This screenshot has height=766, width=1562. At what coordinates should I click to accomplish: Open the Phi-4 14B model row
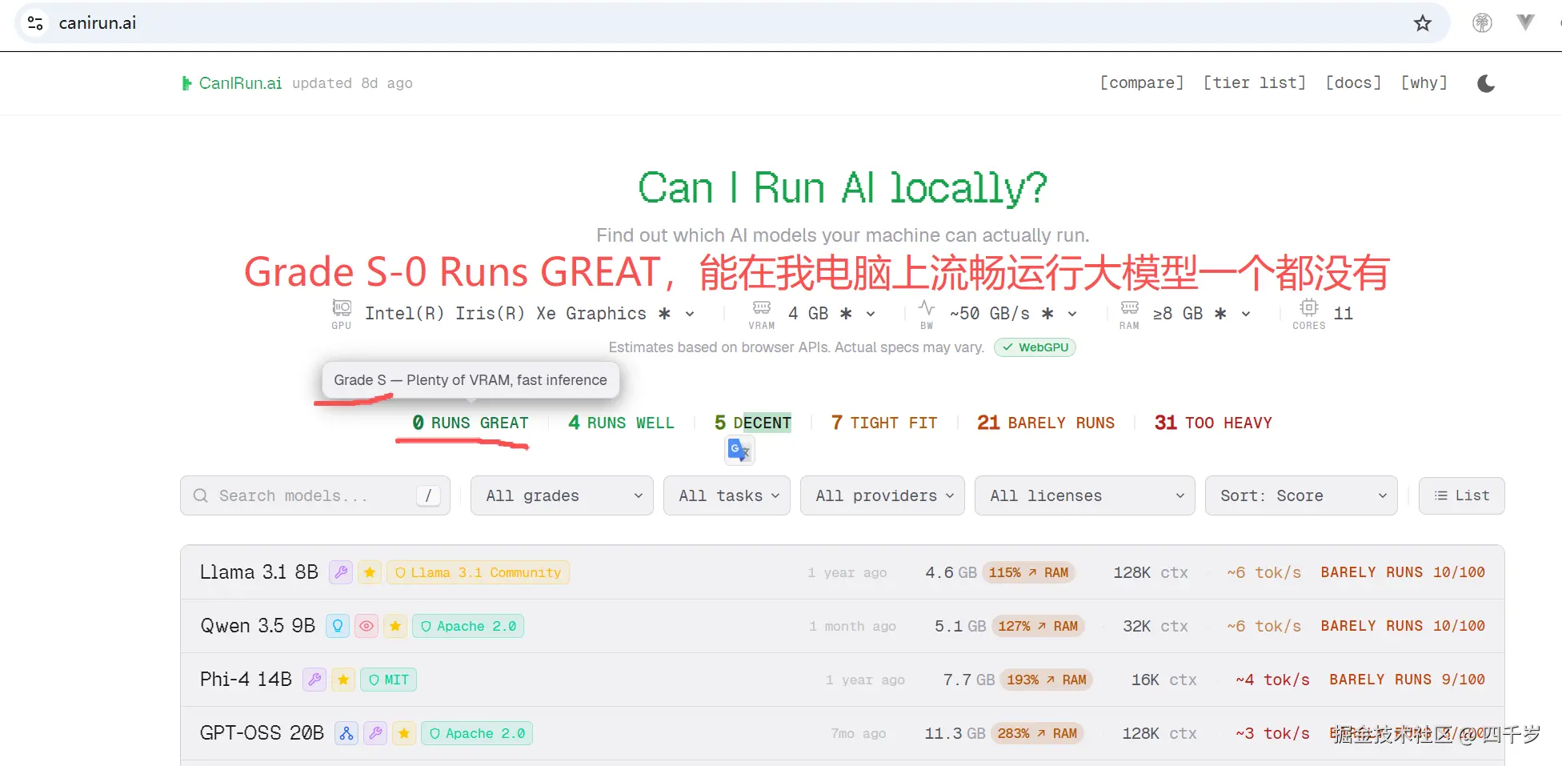tap(842, 680)
